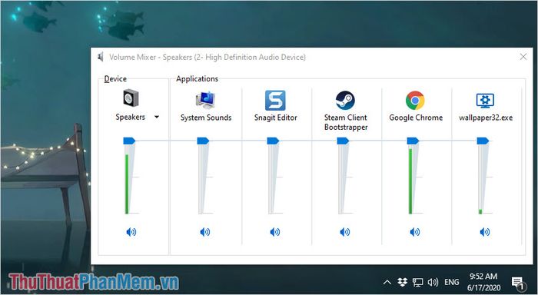Click the wallpaper32.exe label
Viewport: 538px width, 295px height.
pos(486,118)
